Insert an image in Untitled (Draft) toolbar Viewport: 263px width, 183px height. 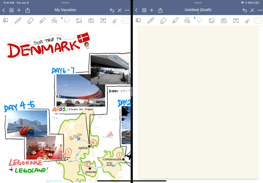point(212,21)
